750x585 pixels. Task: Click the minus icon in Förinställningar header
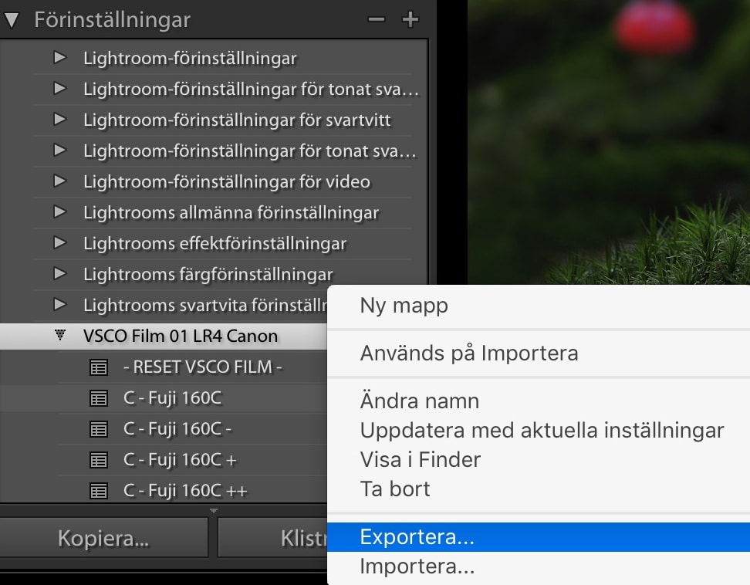click(x=376, y=19)
